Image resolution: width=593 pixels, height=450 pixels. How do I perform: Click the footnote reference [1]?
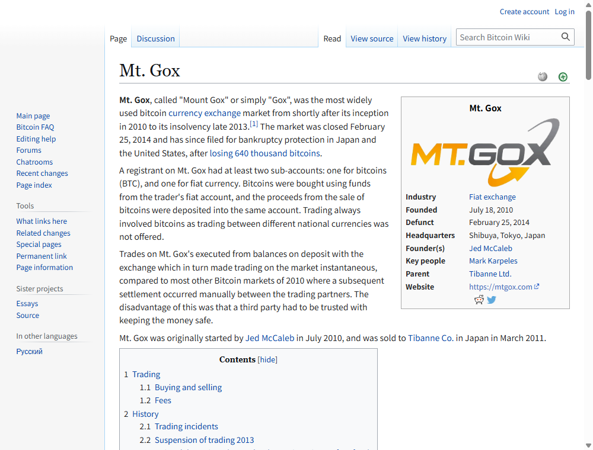[x=254, y=124]
